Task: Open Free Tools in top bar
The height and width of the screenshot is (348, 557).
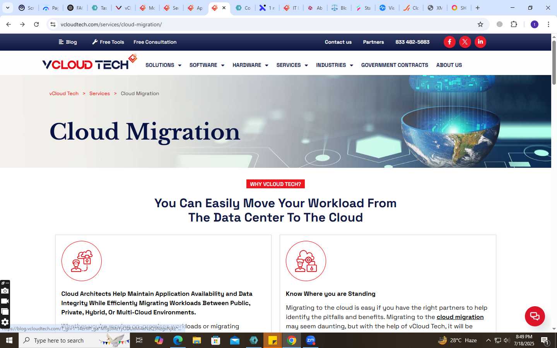Action: pyautogui.click(x=108, y=42)
